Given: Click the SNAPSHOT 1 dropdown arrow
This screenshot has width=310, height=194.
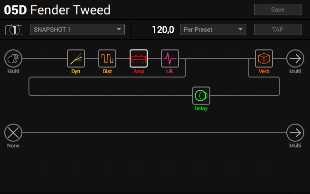Looking at the screenshot, I should pyautogui.click(x=119, y=29).
